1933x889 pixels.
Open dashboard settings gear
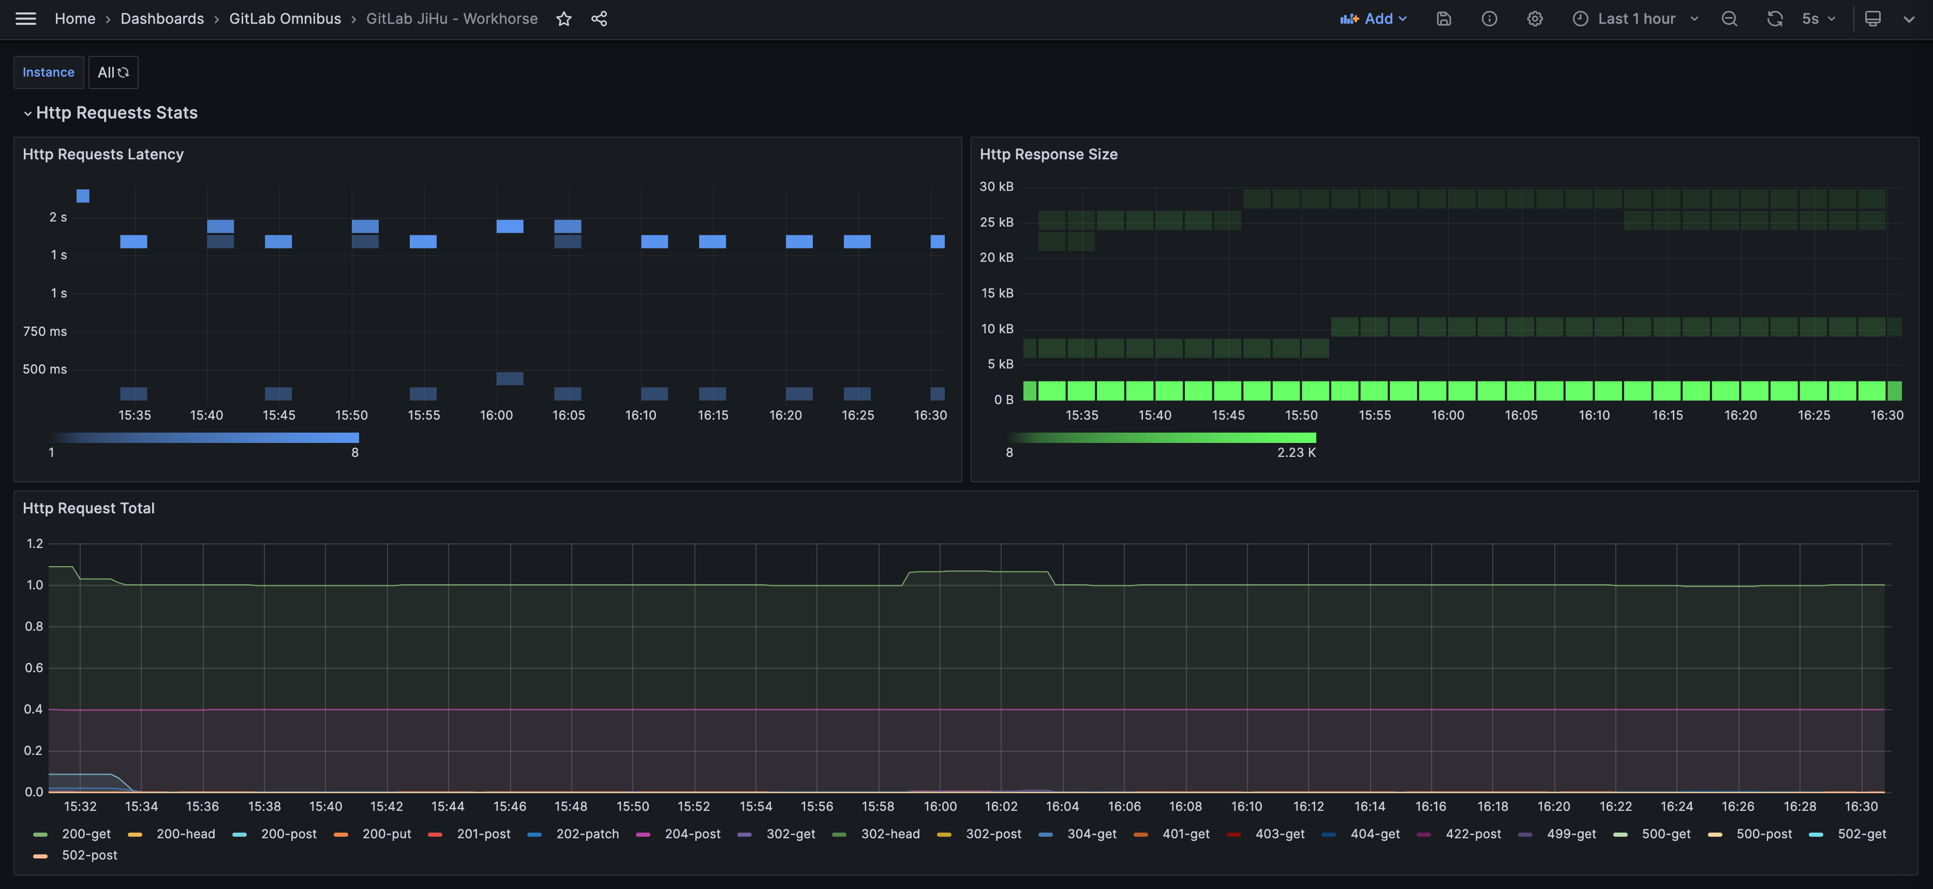click(1535, 19)
